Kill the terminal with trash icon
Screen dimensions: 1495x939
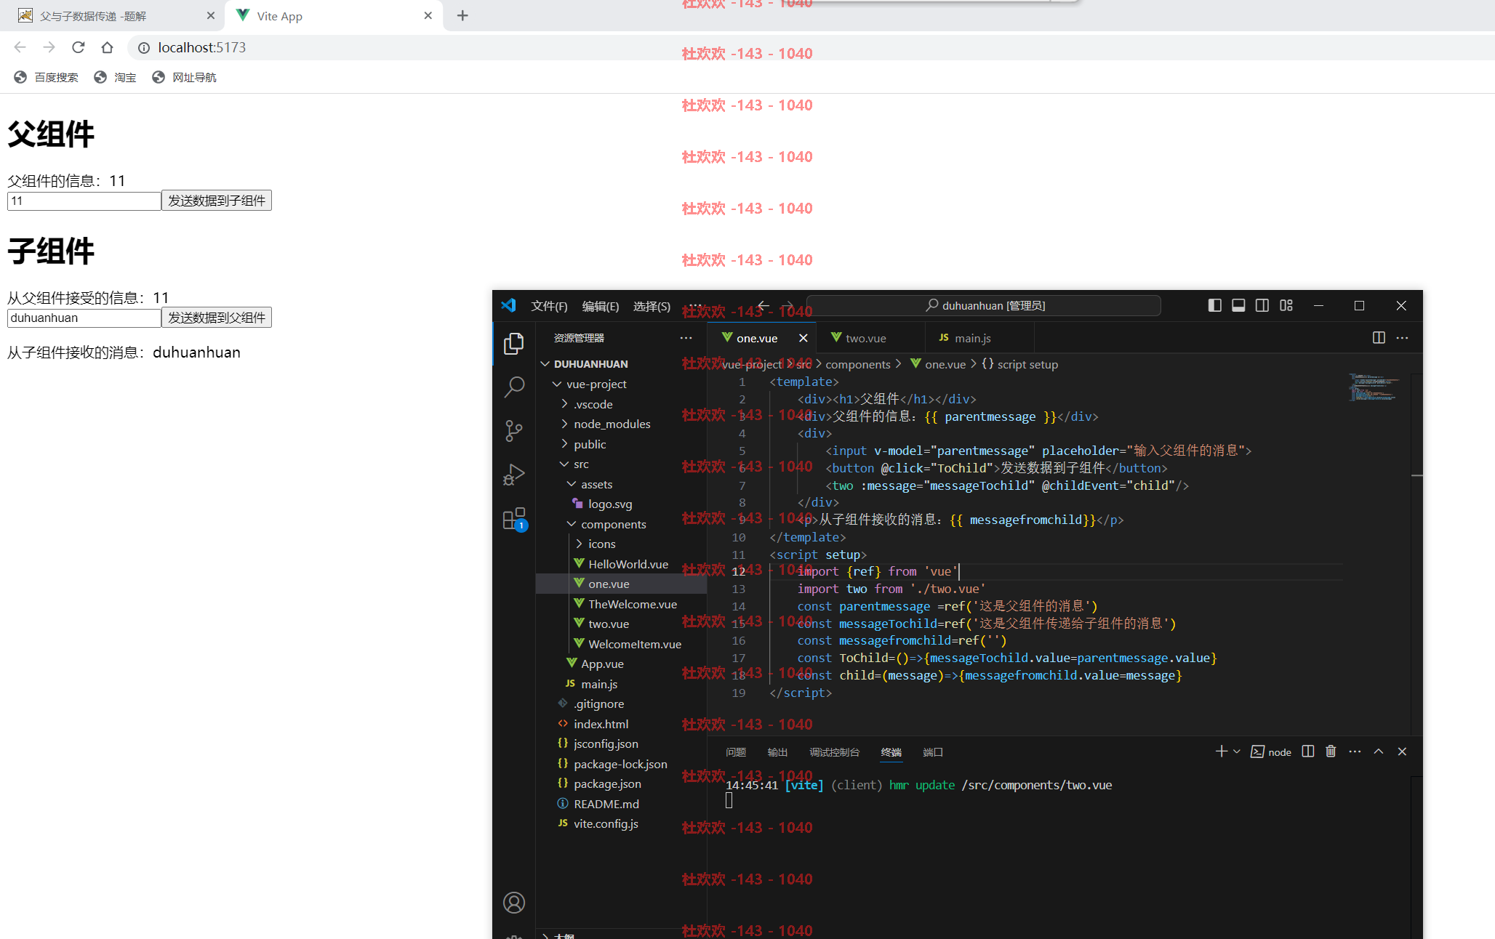pyautogui.click(x=1331, y=751)
